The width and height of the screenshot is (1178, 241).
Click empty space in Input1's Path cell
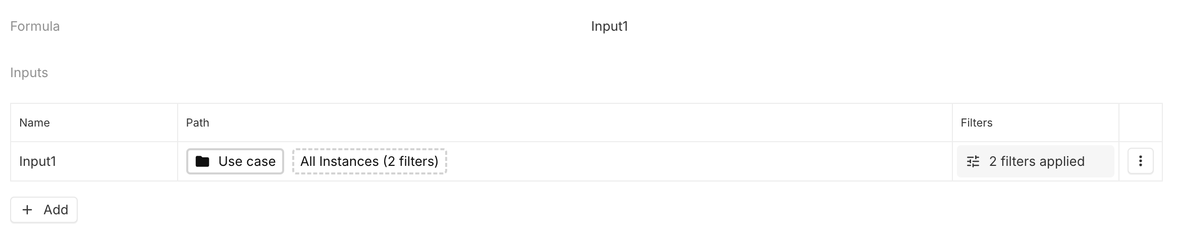[697, 161]
